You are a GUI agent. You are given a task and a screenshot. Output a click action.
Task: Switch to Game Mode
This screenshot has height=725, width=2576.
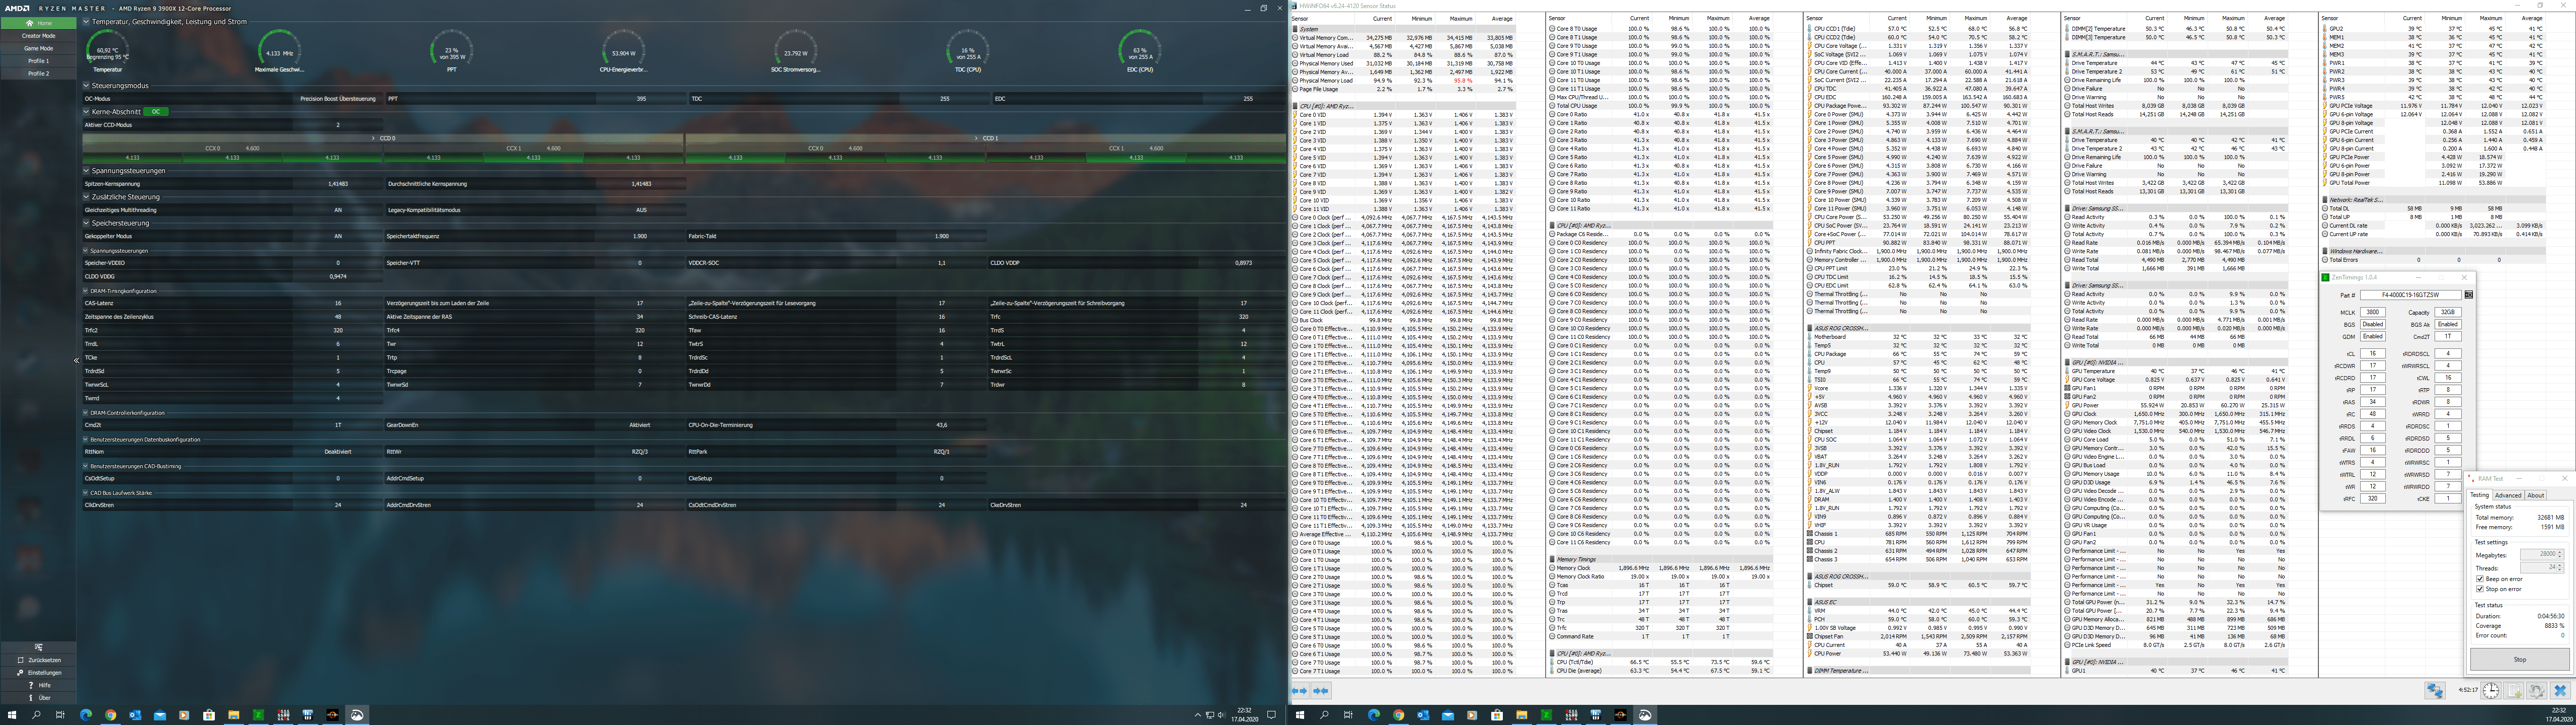[38, 48]
